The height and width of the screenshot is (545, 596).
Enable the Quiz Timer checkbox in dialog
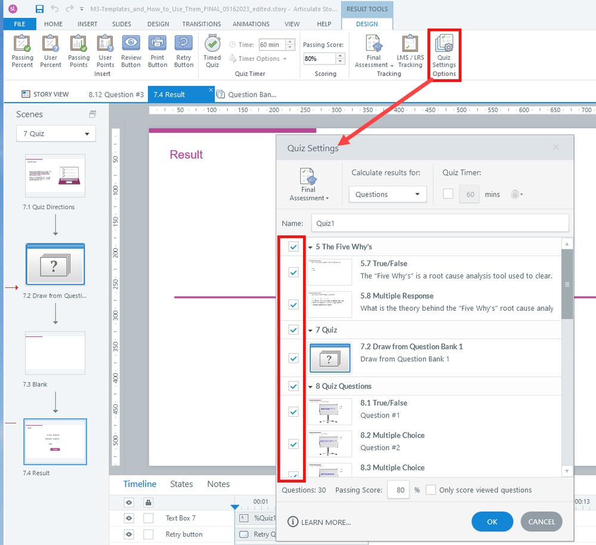[448, 194]
